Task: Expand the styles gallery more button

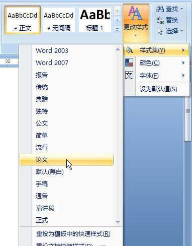Action: pyautogui.click(x=117, y=30)
